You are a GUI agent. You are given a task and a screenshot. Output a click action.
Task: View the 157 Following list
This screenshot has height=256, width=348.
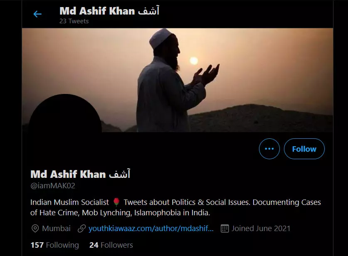point(54,245)
